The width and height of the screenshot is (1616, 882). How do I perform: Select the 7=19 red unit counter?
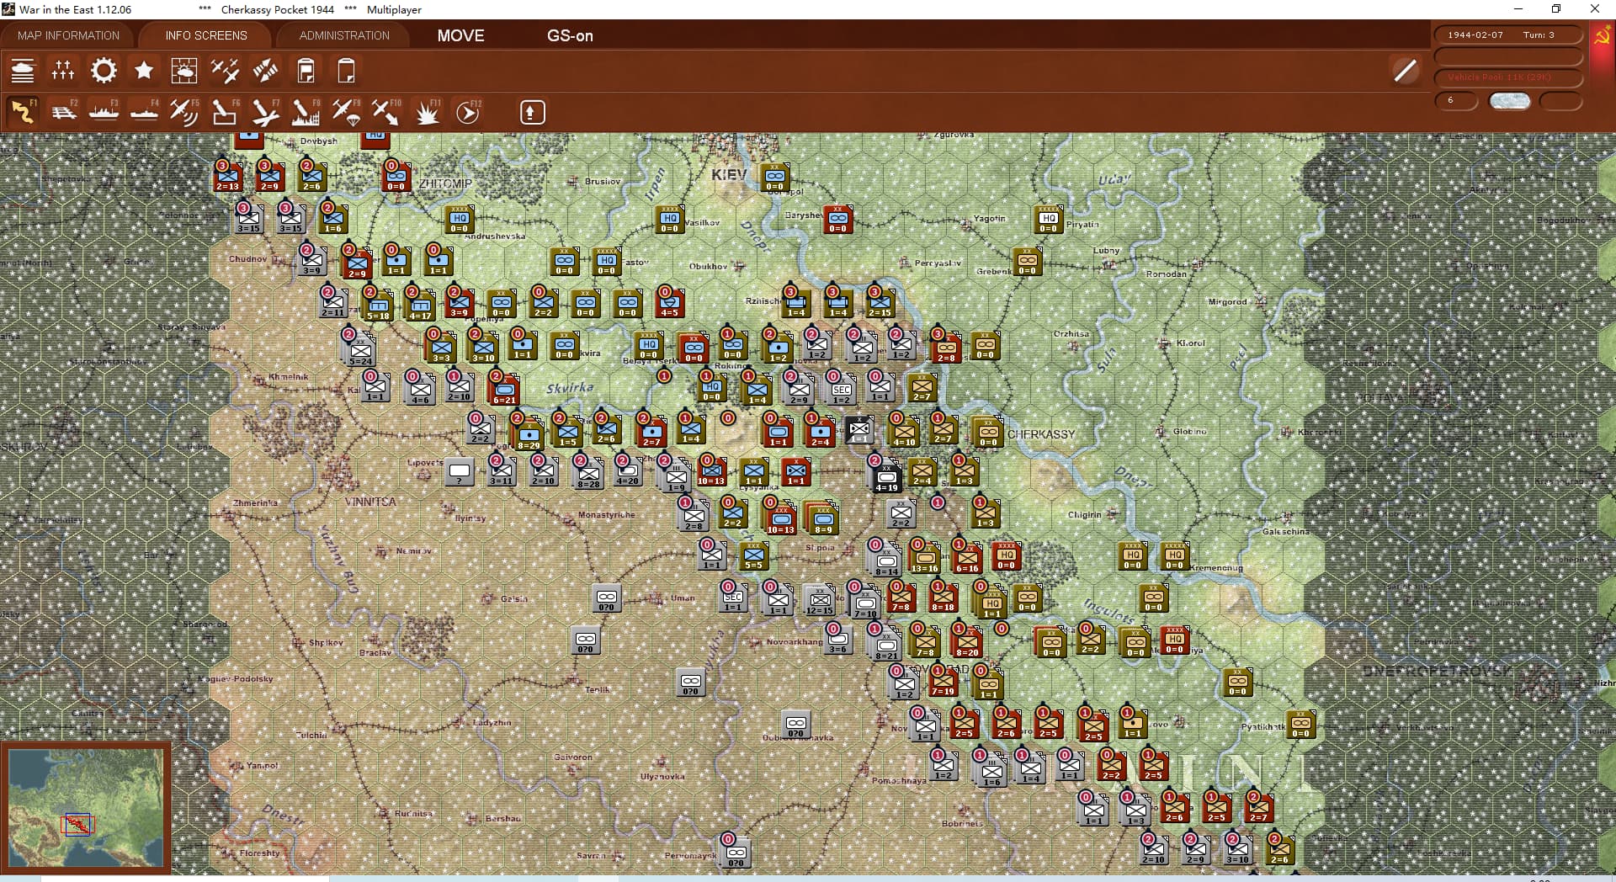(x=943, y=681)
